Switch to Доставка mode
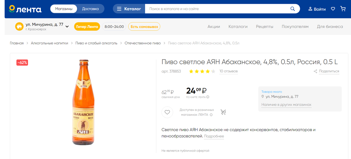Image resolution: width=351 pixels, height=159 pixels. [90, 9]
